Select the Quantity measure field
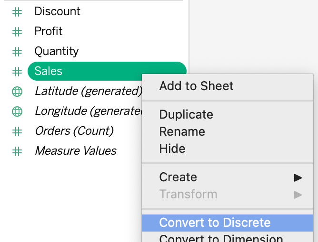 [x=56, y=51]
